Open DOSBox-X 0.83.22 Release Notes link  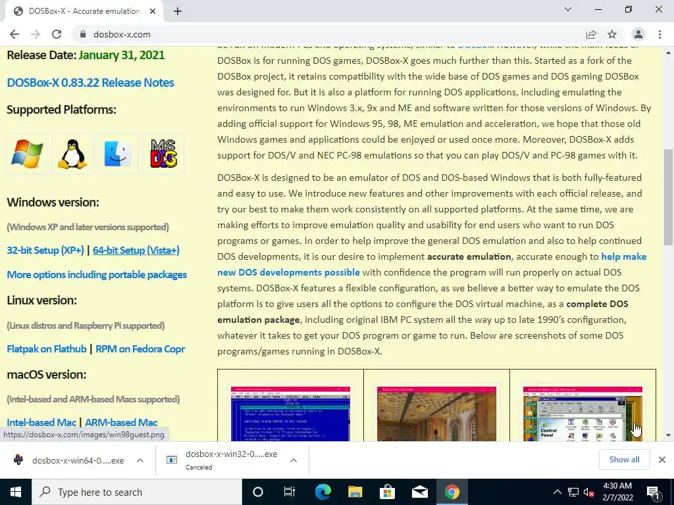[90, 82]
